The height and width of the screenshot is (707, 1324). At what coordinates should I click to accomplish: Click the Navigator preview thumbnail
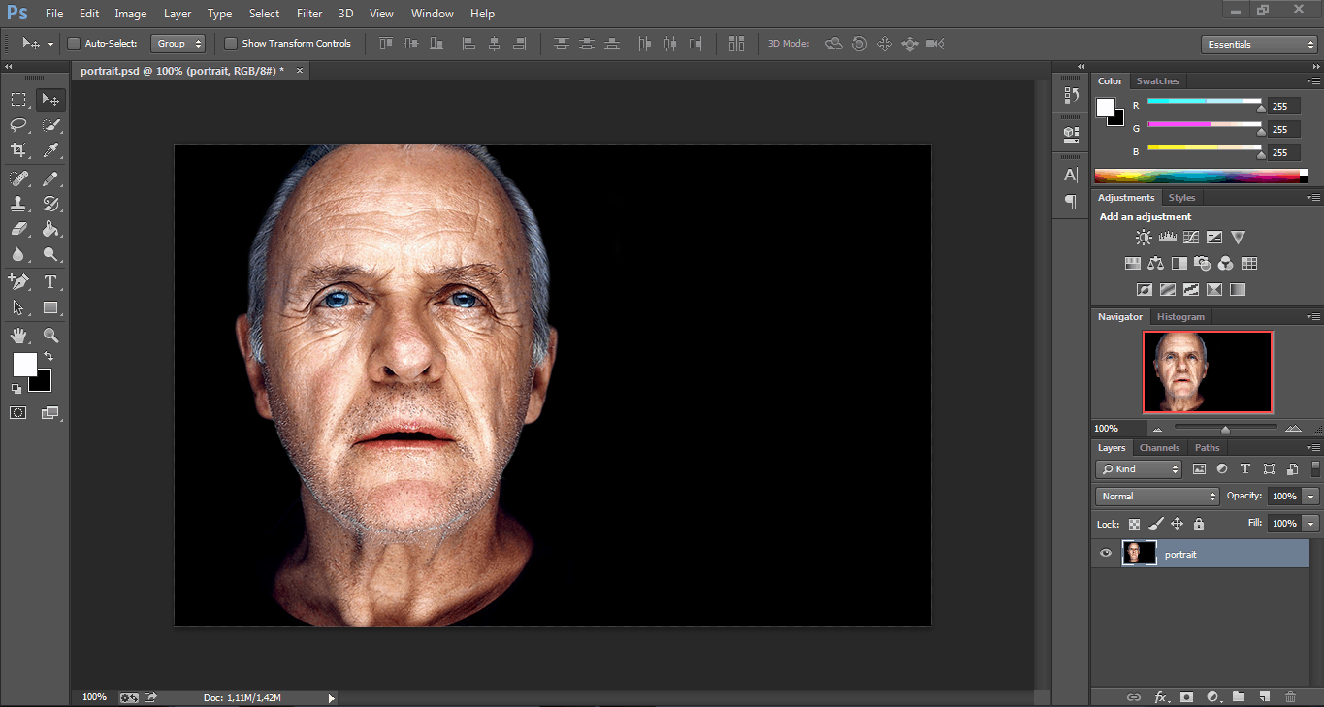(x=1208, y=371)
